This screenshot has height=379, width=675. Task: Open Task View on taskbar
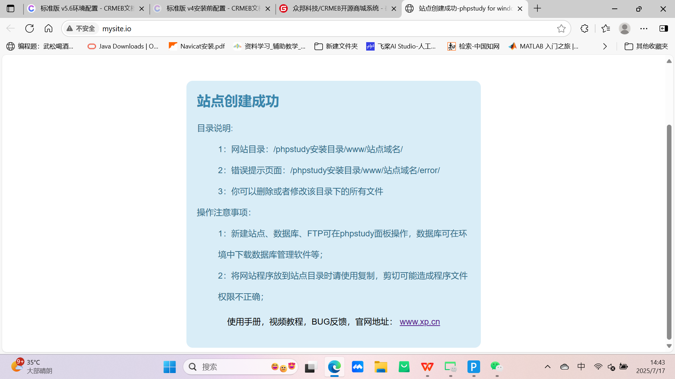[311, 367]
